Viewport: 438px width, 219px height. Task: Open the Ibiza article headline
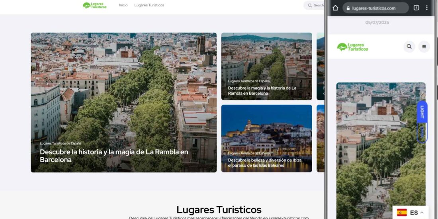coord(265,162)
